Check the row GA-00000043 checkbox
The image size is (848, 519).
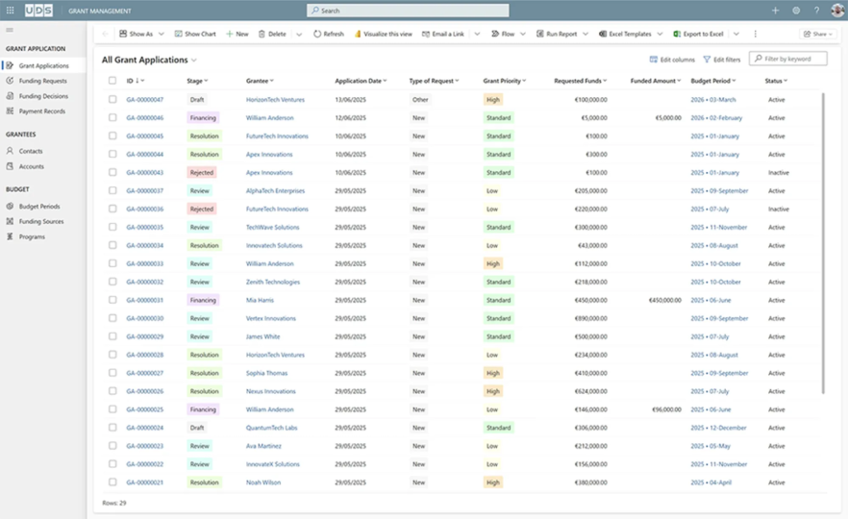(112, 172)
